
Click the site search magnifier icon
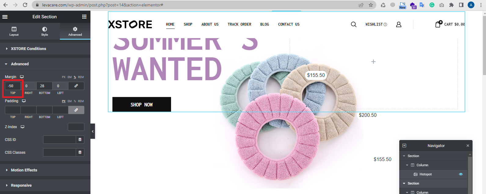click(354, 24)
